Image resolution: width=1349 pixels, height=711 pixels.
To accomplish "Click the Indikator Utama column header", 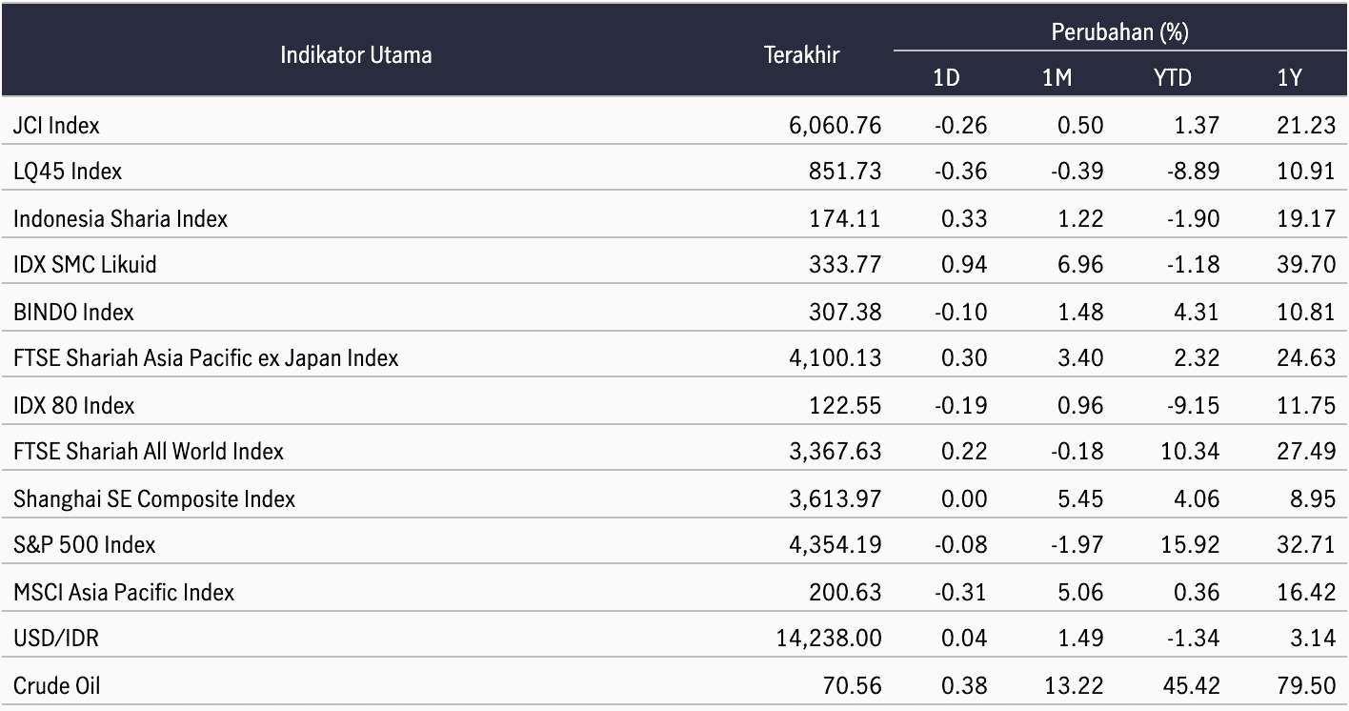I will coord(355,55).
